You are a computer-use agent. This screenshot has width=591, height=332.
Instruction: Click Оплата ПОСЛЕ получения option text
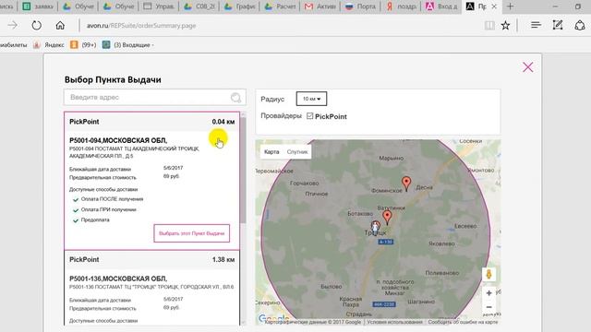[112, 199]
